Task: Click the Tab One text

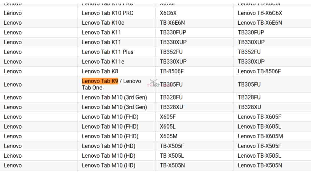Action: click(x=92, y=88)
